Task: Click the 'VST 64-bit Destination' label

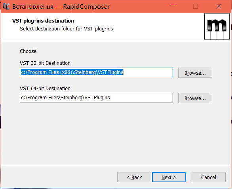Action: (x=45, y=88)
